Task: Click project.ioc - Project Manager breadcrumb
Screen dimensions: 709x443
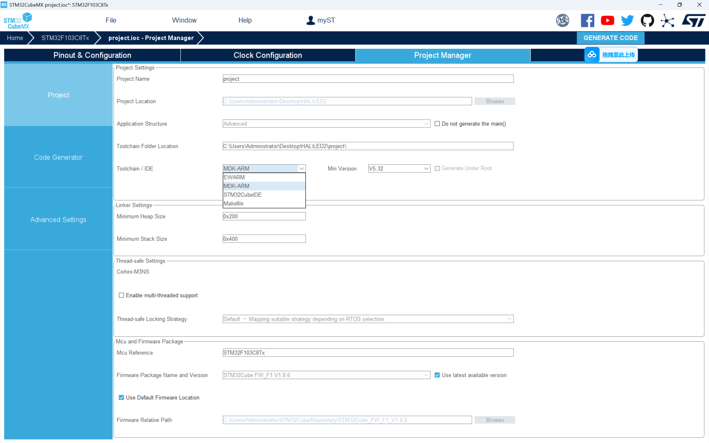Action: tap(151, 38)
